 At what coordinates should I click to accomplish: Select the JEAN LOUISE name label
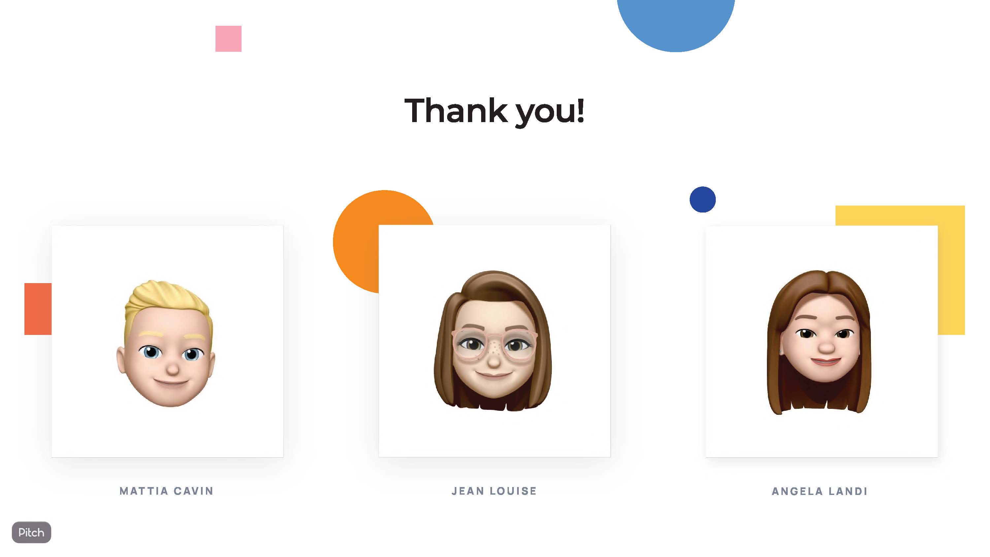pyautogui.click(x=494, y=491)
